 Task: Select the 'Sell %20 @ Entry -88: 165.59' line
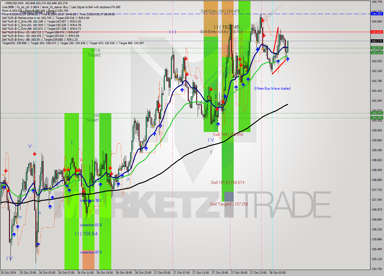40,40
